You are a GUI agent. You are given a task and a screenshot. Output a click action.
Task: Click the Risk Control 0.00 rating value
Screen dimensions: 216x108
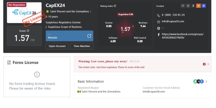[x=140, y=41]
